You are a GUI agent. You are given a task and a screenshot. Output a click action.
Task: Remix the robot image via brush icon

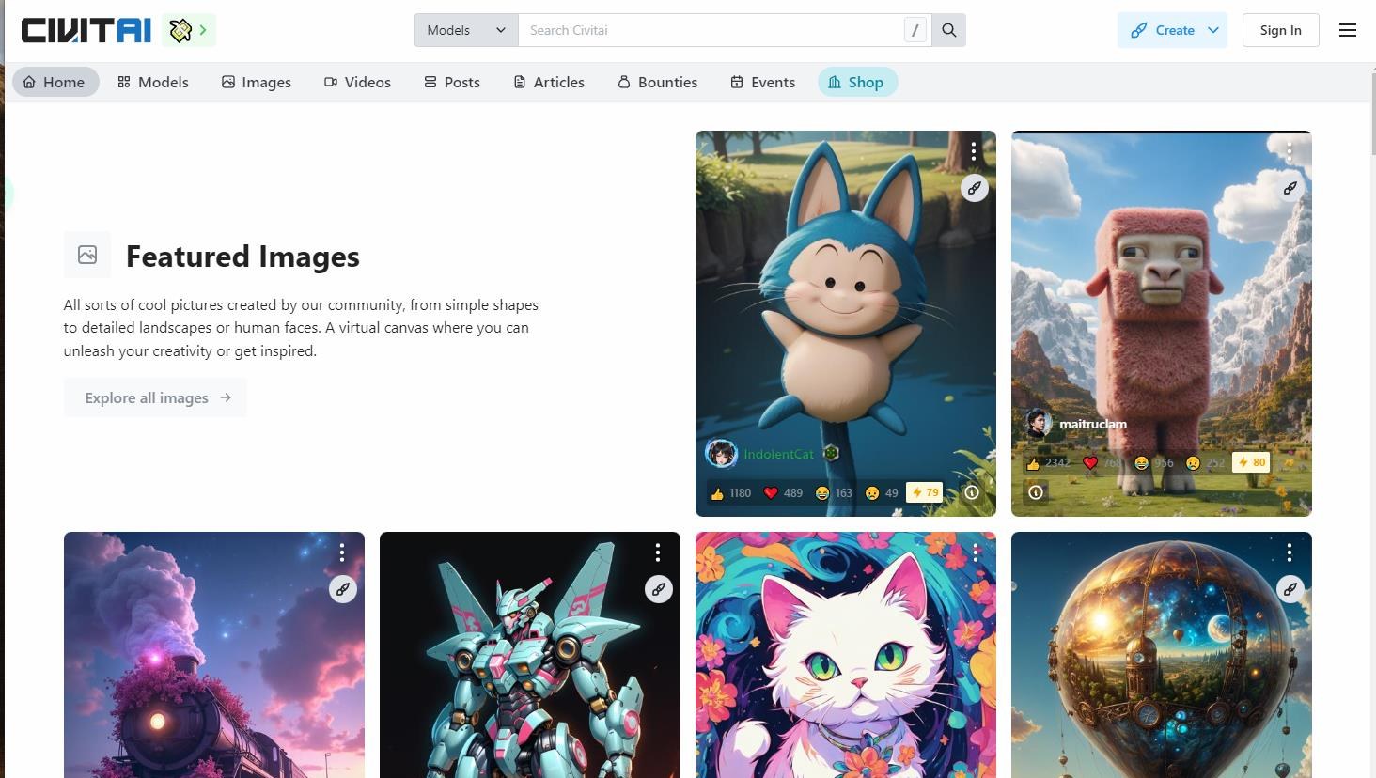tap(659, 589)
